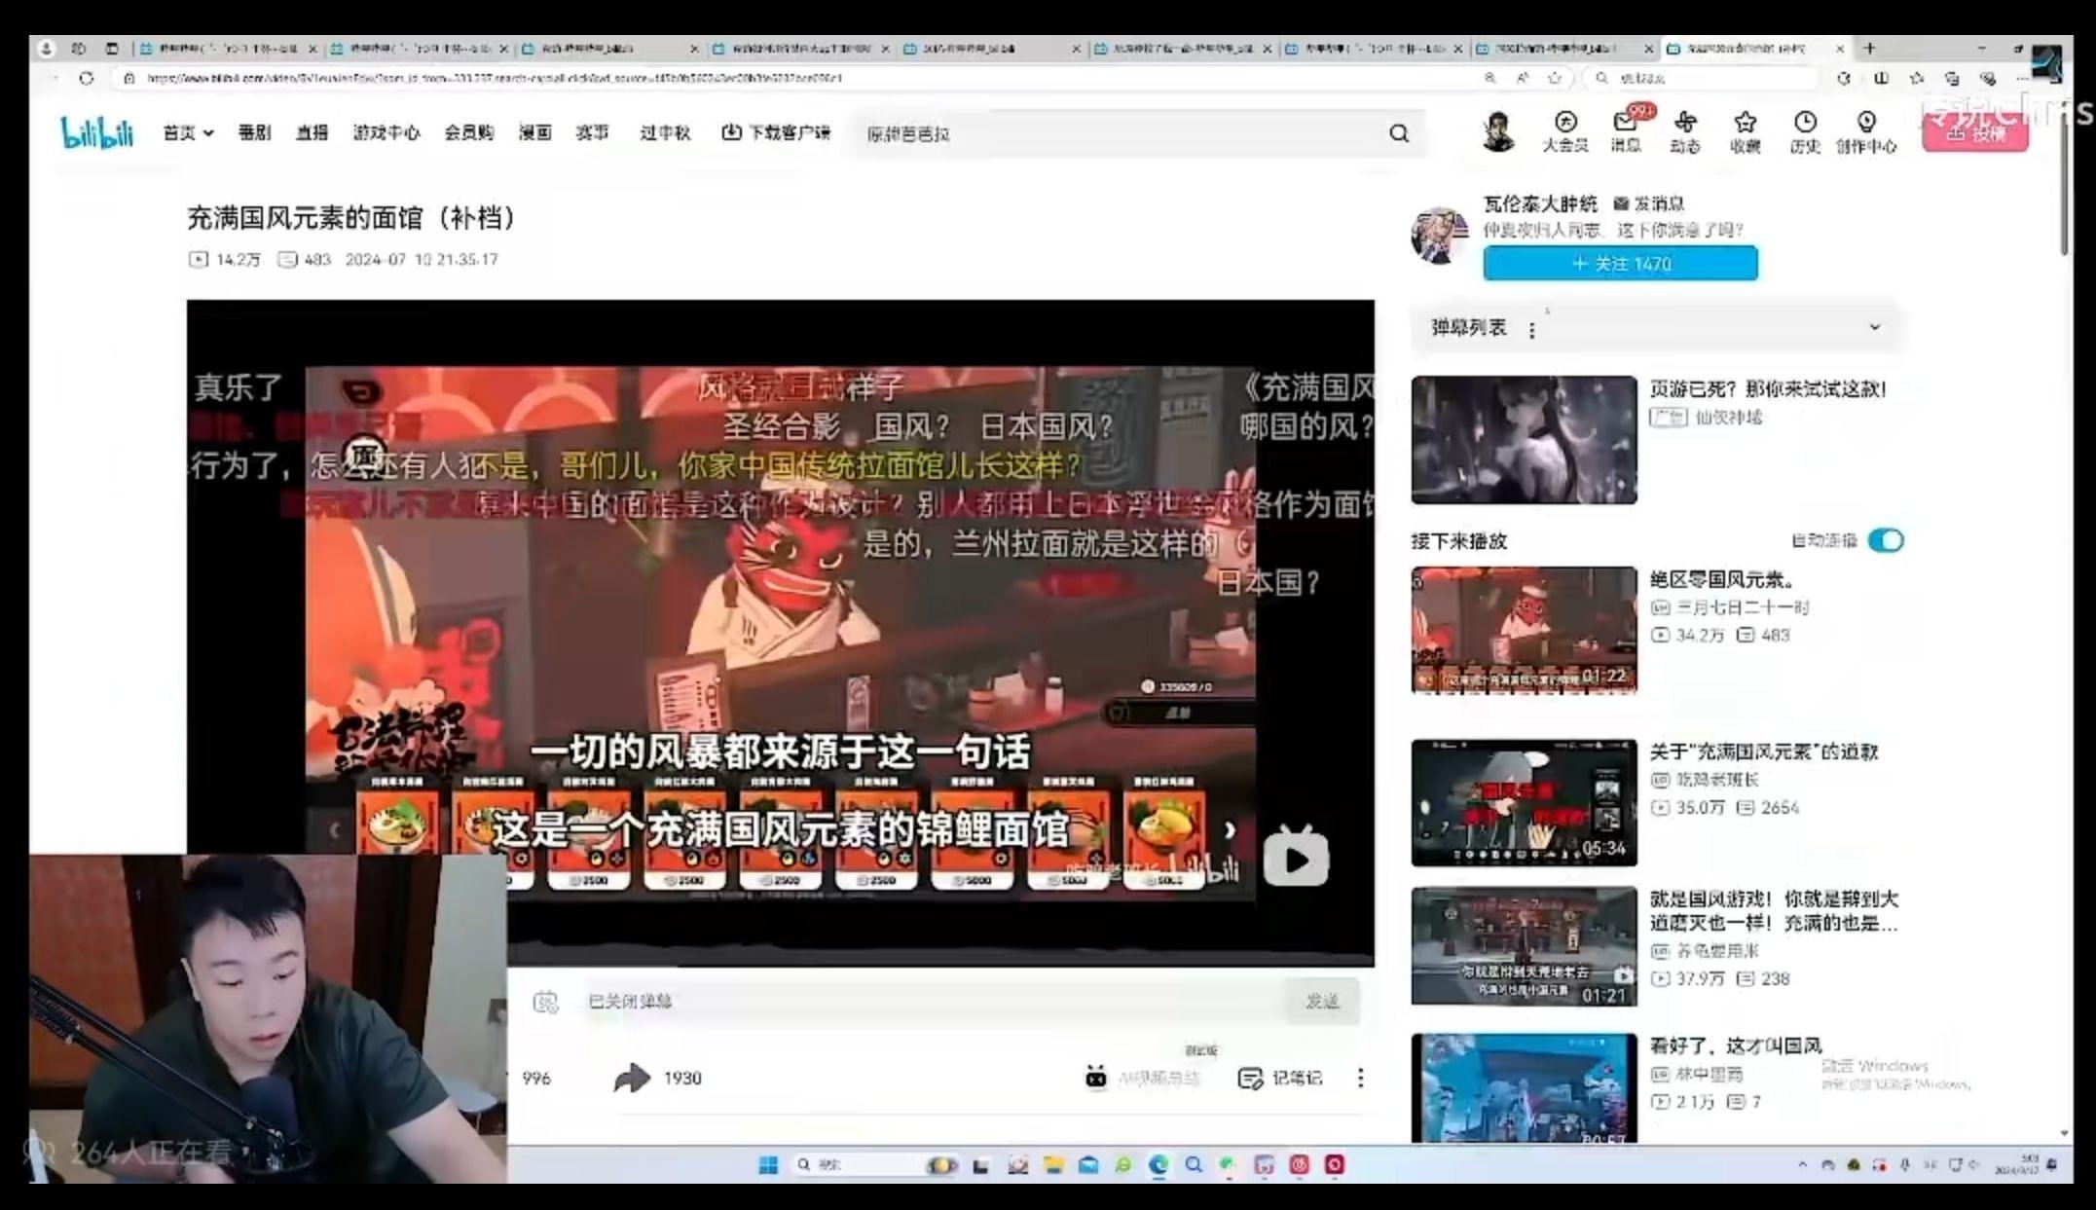The height and width of the screenshot is (1210, 2096).
Task: Click the 记笔记 notes icon
Action: click(1250, 1078)
